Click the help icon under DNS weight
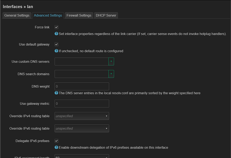Screen dimensions: 231x158 click(56, 93)
